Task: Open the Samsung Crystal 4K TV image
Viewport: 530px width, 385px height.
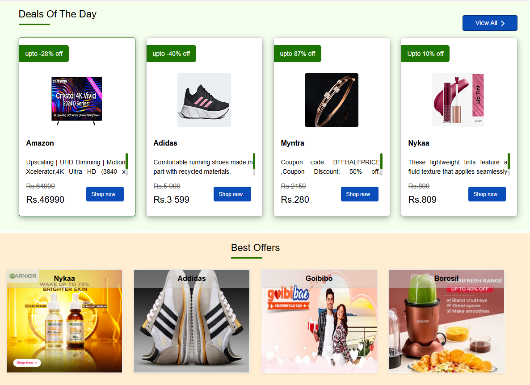Action: point(77,100)
